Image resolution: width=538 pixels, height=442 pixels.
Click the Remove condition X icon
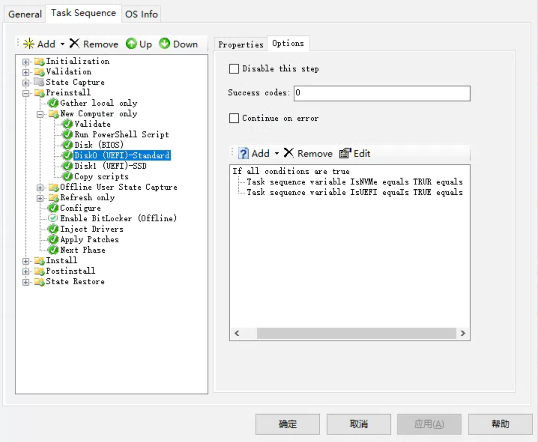pos(289,153)
